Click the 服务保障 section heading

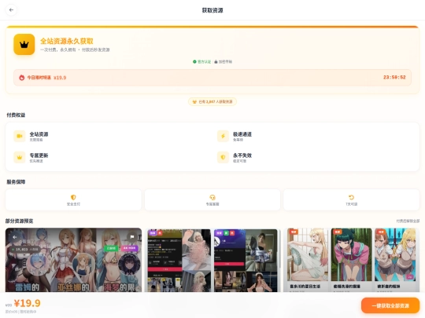click(16, 182)
